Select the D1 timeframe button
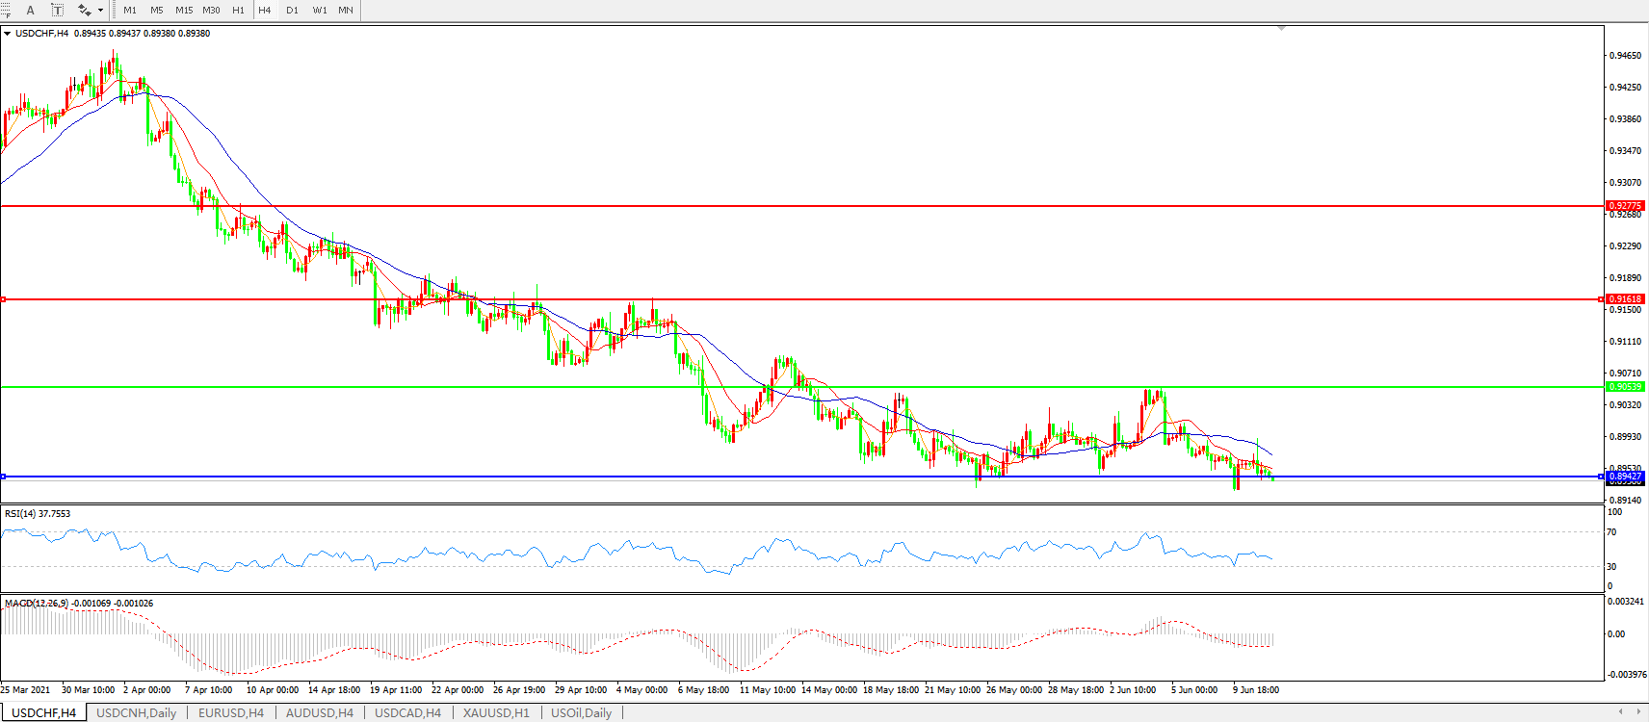This screenshot has height=722, width=1649. coord(292,10)
